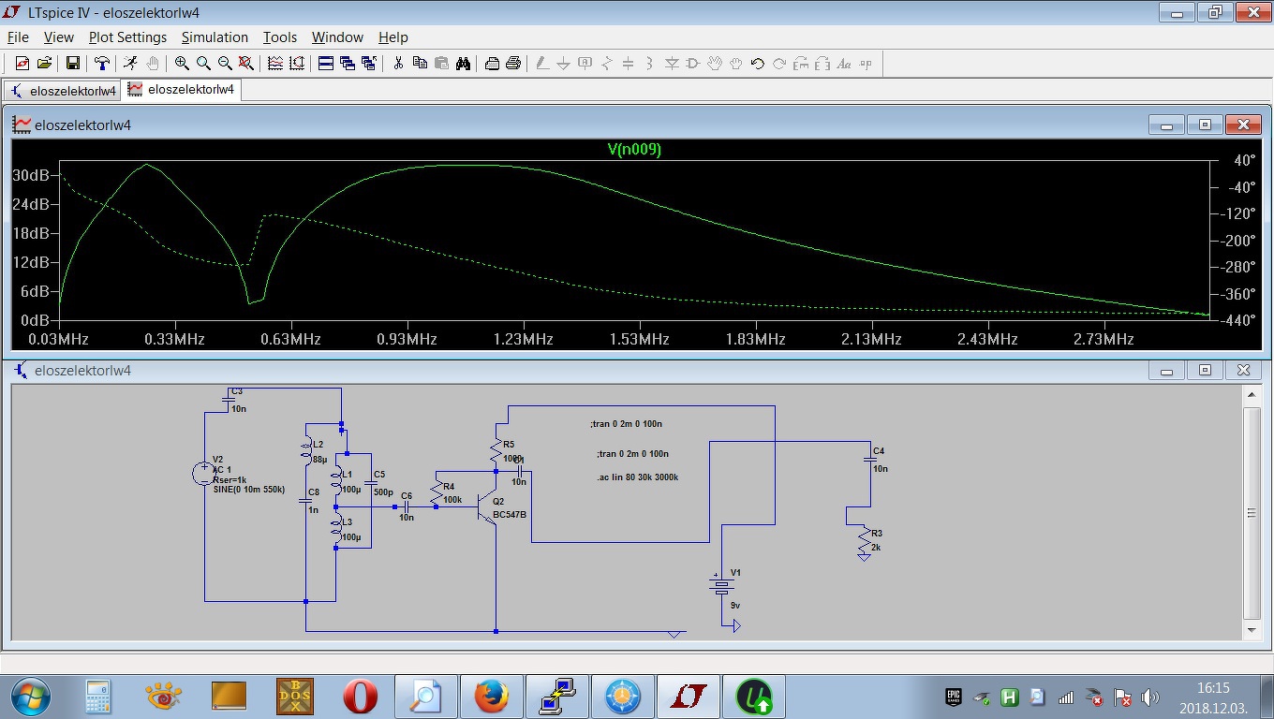Click the Paste clipboard toolbar icon
This screenshot has height=719, width=1274.
[441, 64]
